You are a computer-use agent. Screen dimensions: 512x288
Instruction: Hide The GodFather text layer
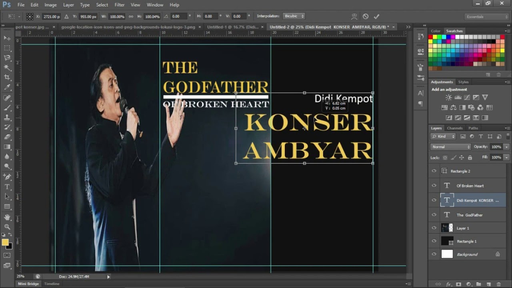pos(434,215)
